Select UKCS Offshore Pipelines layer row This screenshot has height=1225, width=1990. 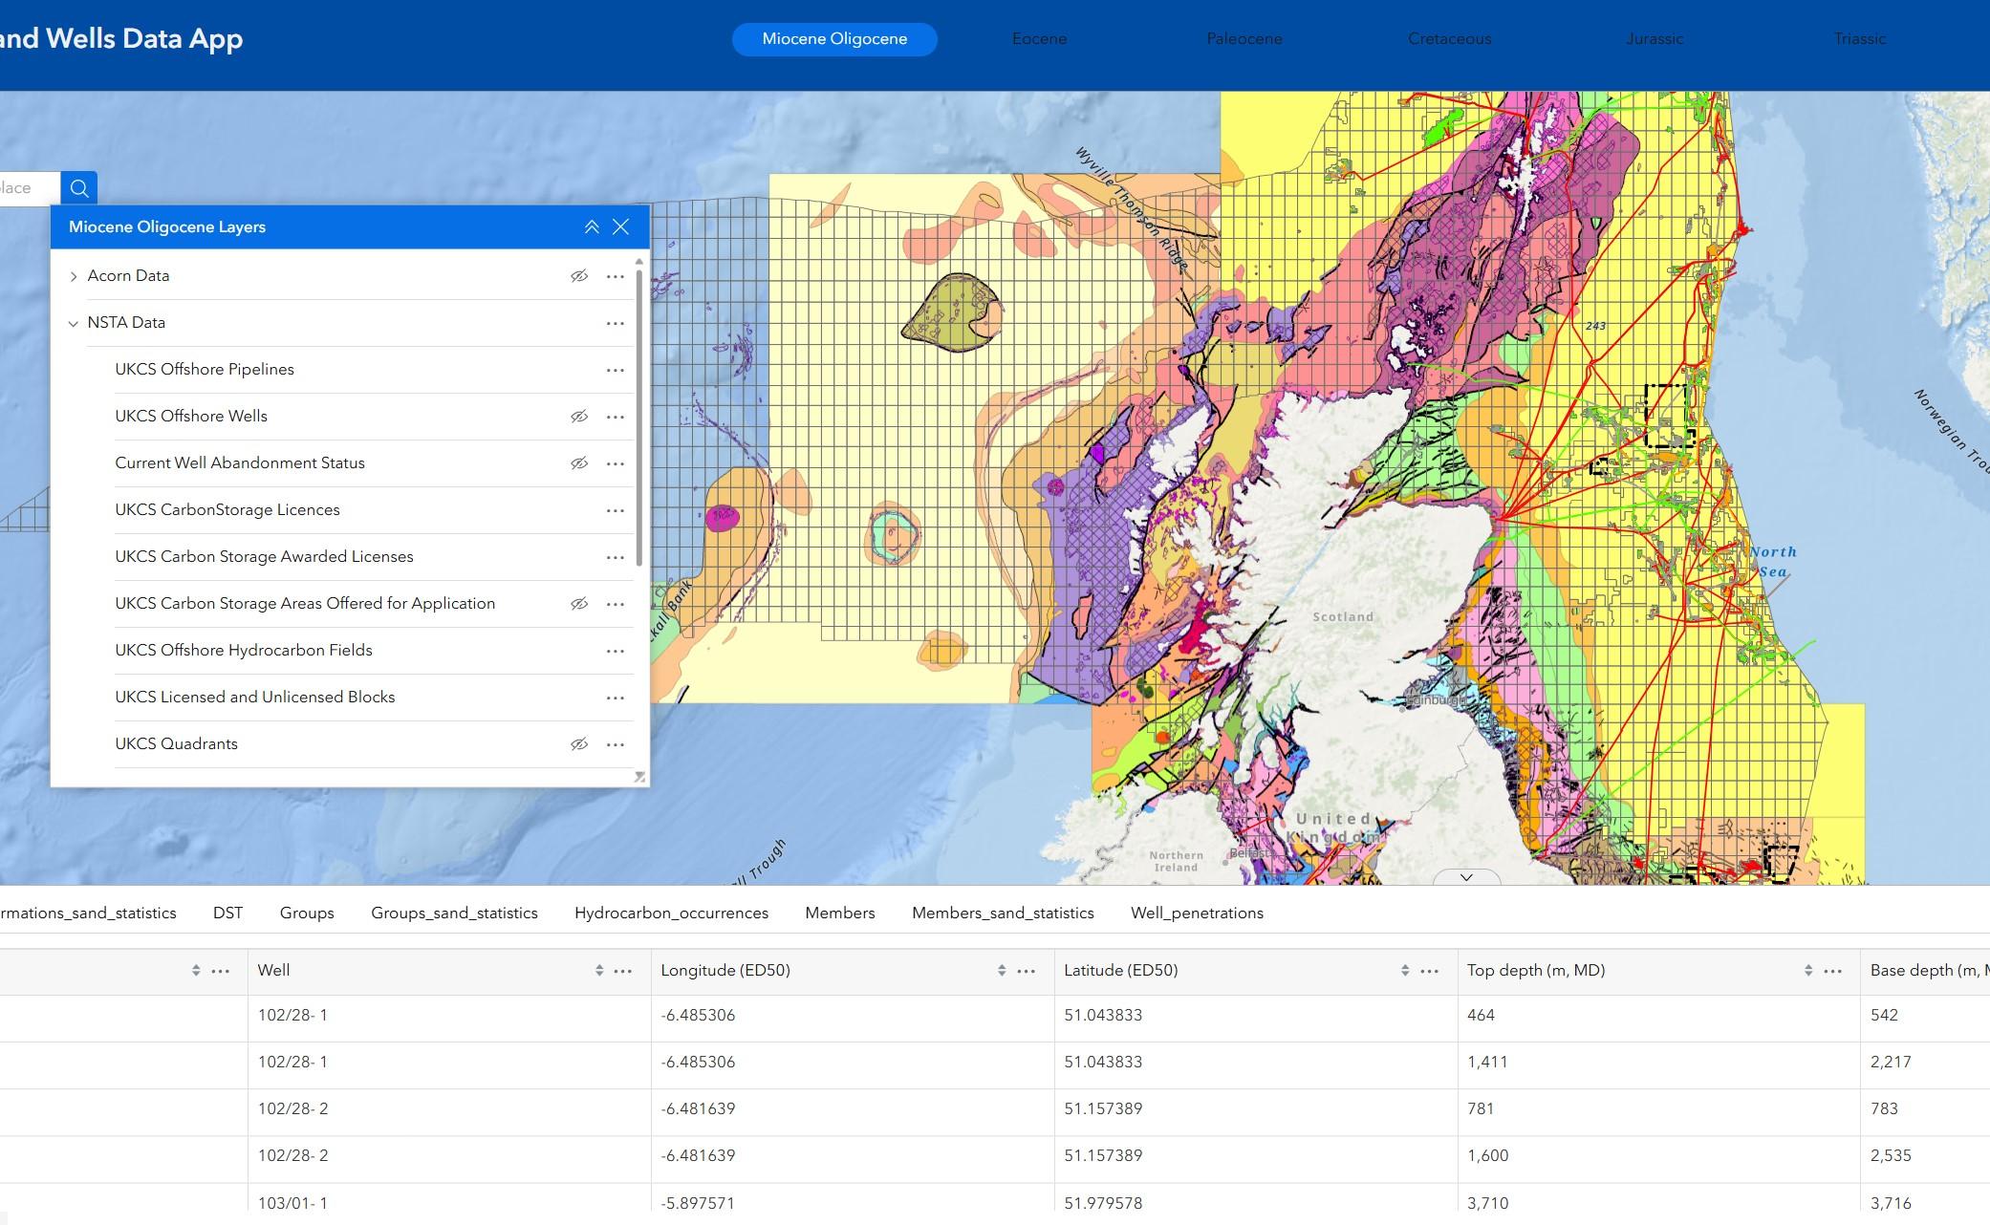point(374,370)
